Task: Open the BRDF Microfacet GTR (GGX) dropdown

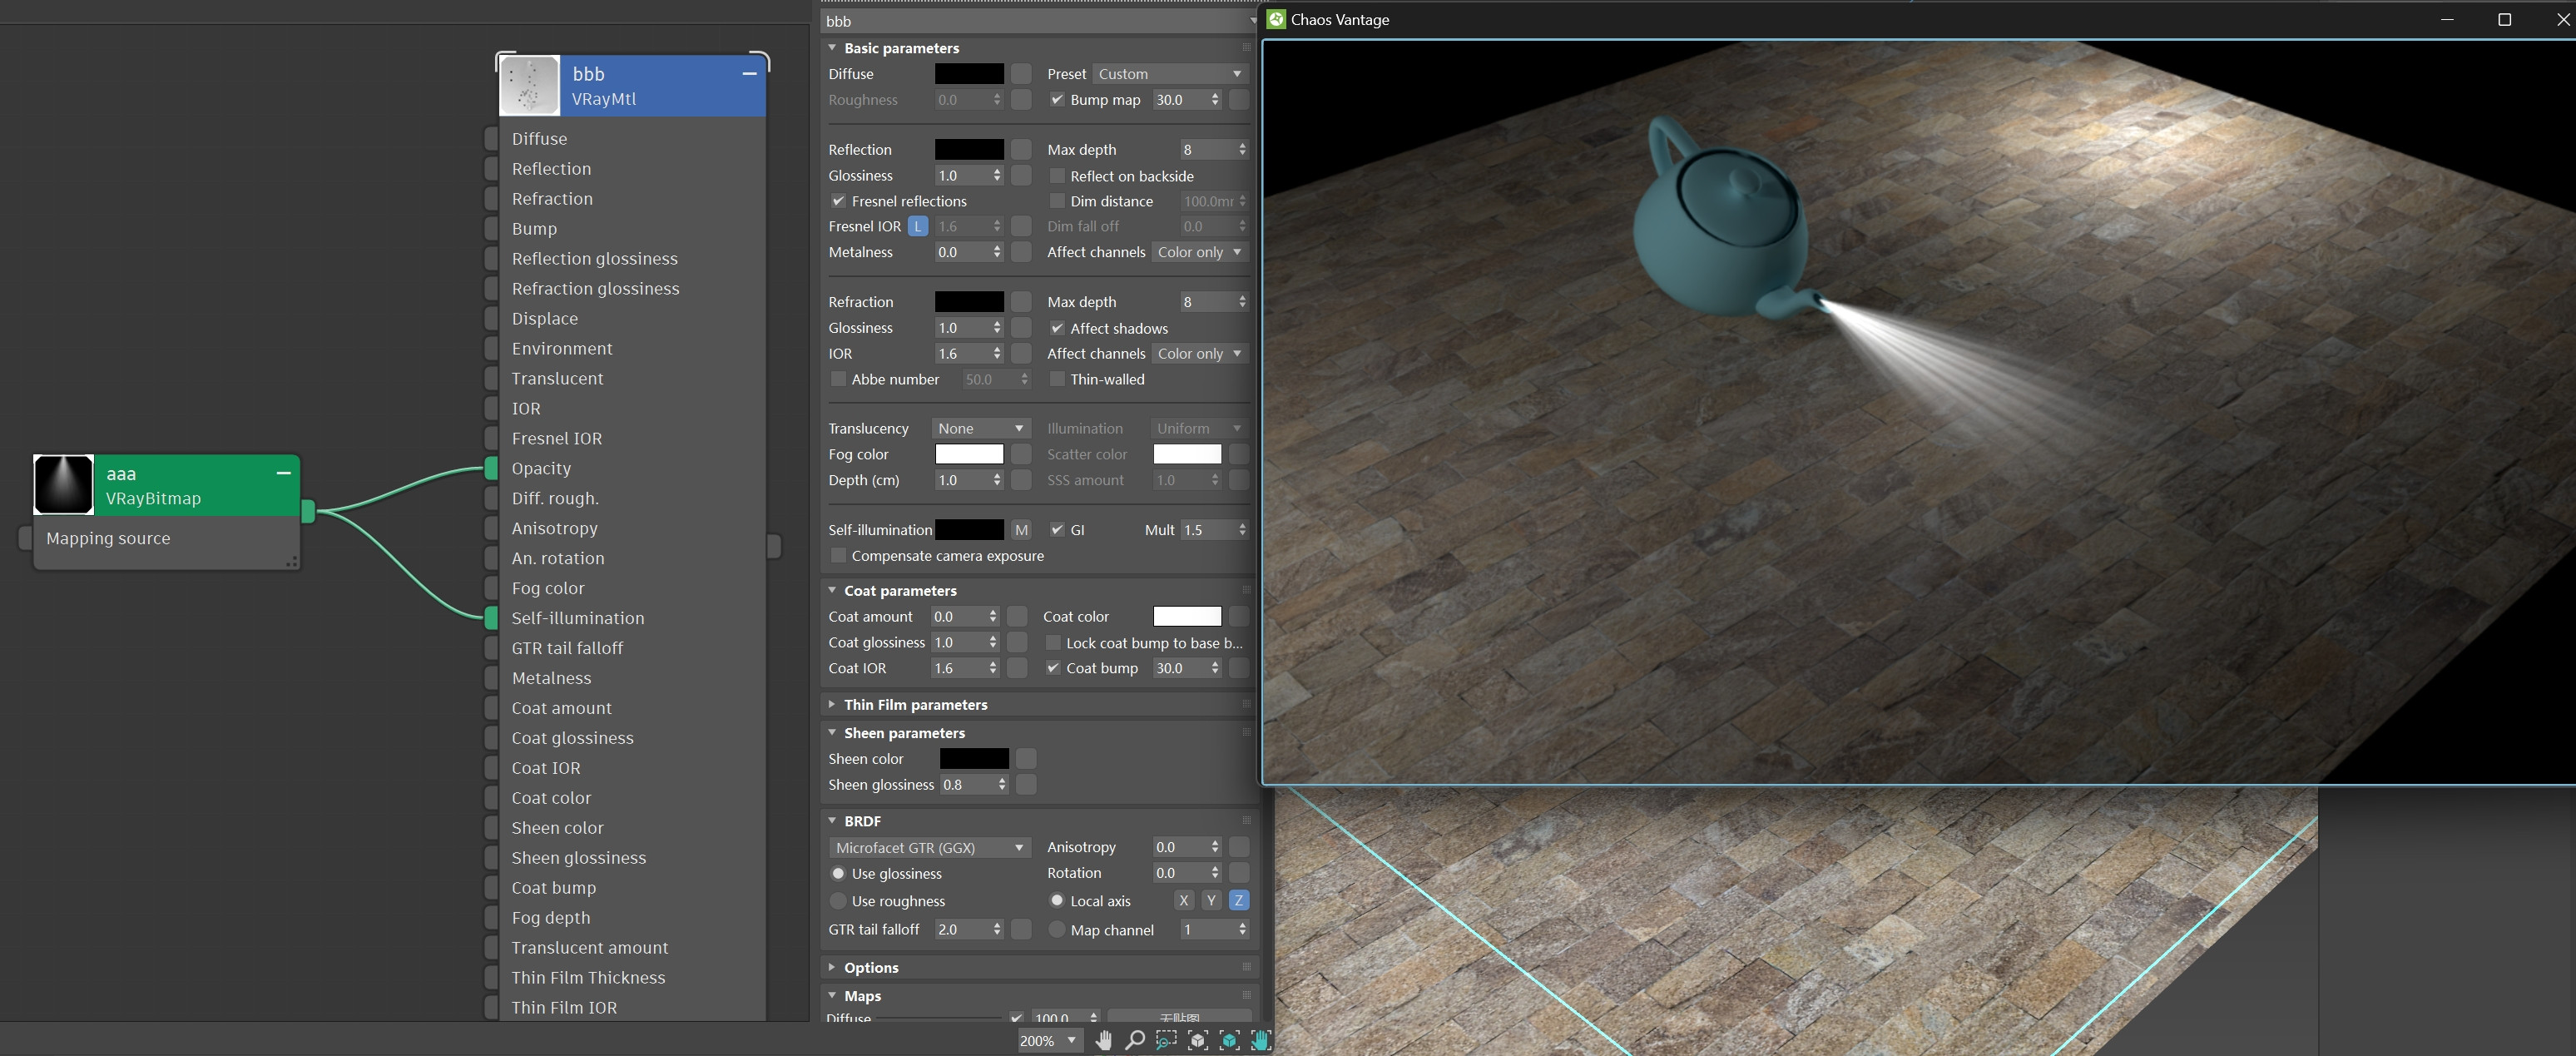Action: (x=929, y=847)
